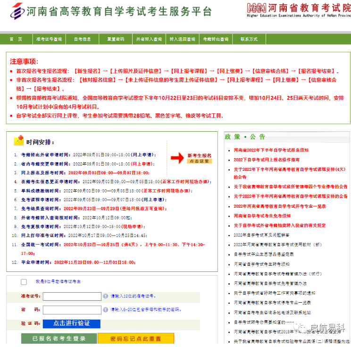This screenshot has width=351, height=347.
Task: Open 自学考试转考你需要知道的 link
Action: tap(264, 322)
